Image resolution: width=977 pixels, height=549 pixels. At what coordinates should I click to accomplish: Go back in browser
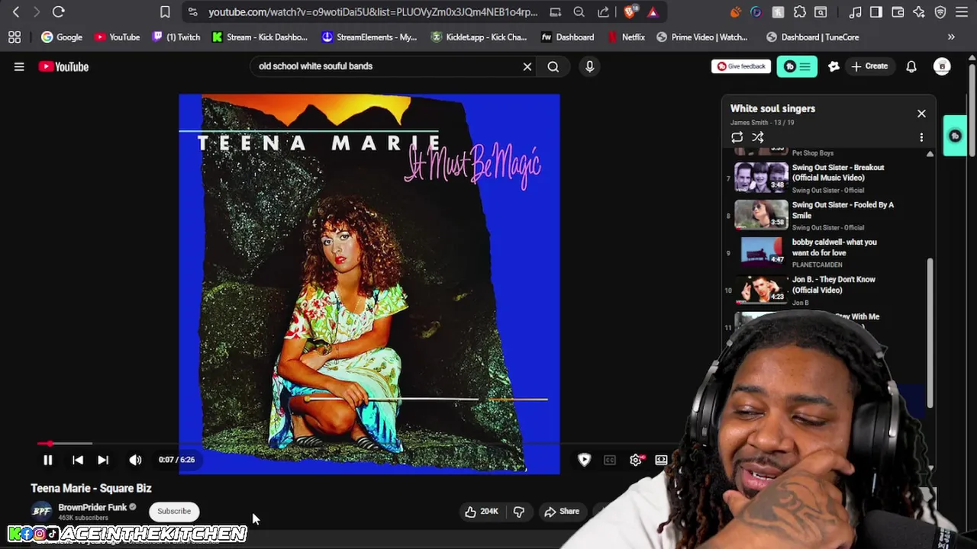[x=15, y=12]
